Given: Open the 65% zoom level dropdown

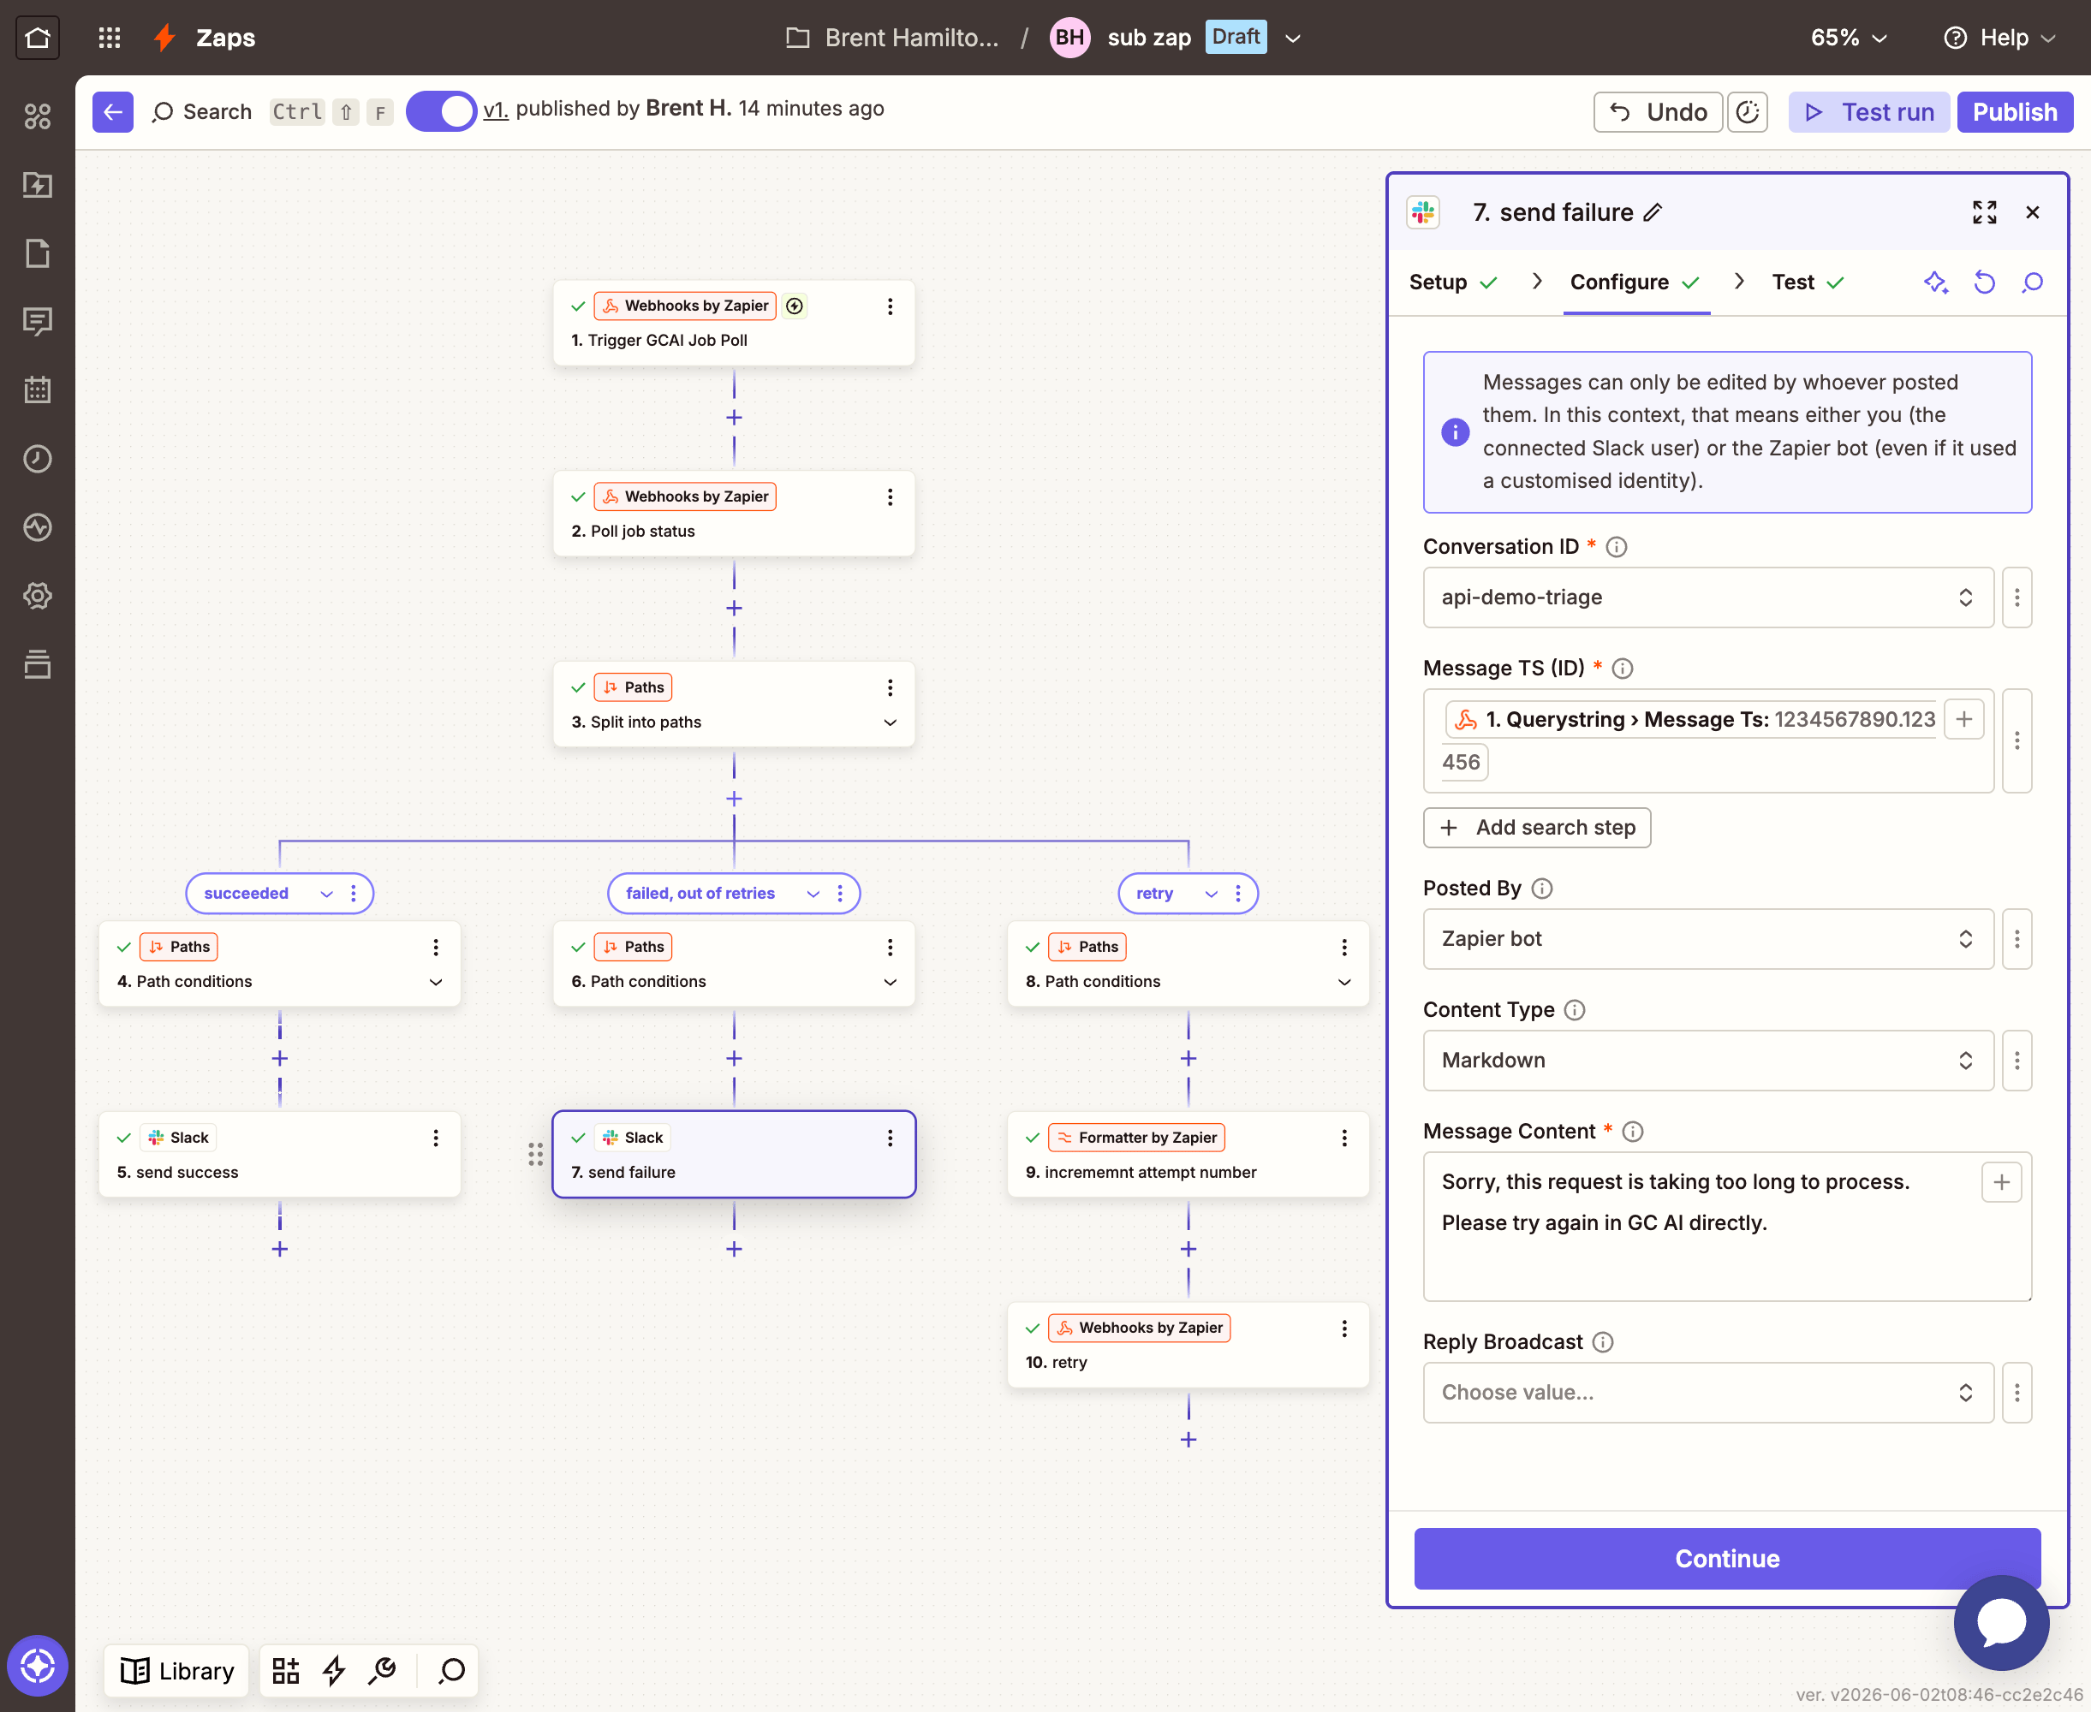Looking at the screenshot, I should click(1849, 38).
